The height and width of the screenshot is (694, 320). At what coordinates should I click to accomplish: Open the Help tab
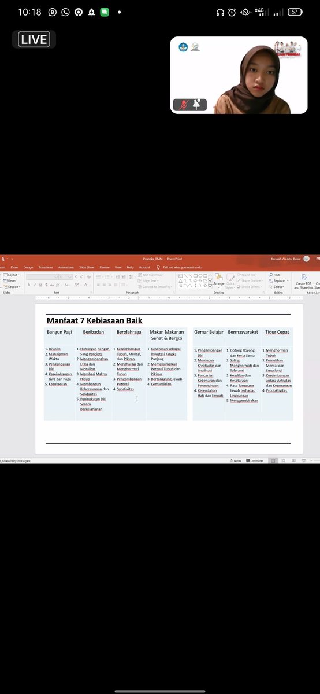click(130, 267)
